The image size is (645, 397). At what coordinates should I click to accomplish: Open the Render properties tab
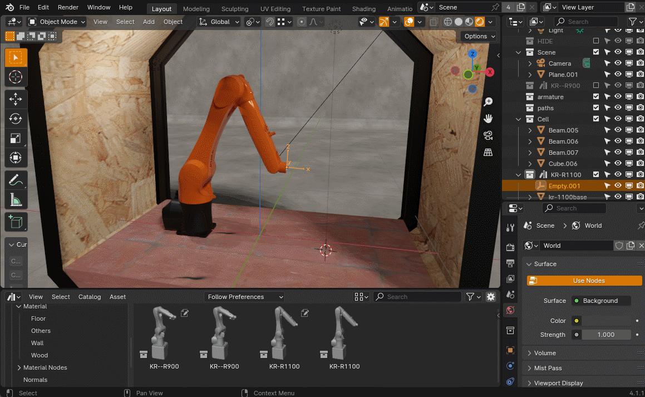pos(510,247)
